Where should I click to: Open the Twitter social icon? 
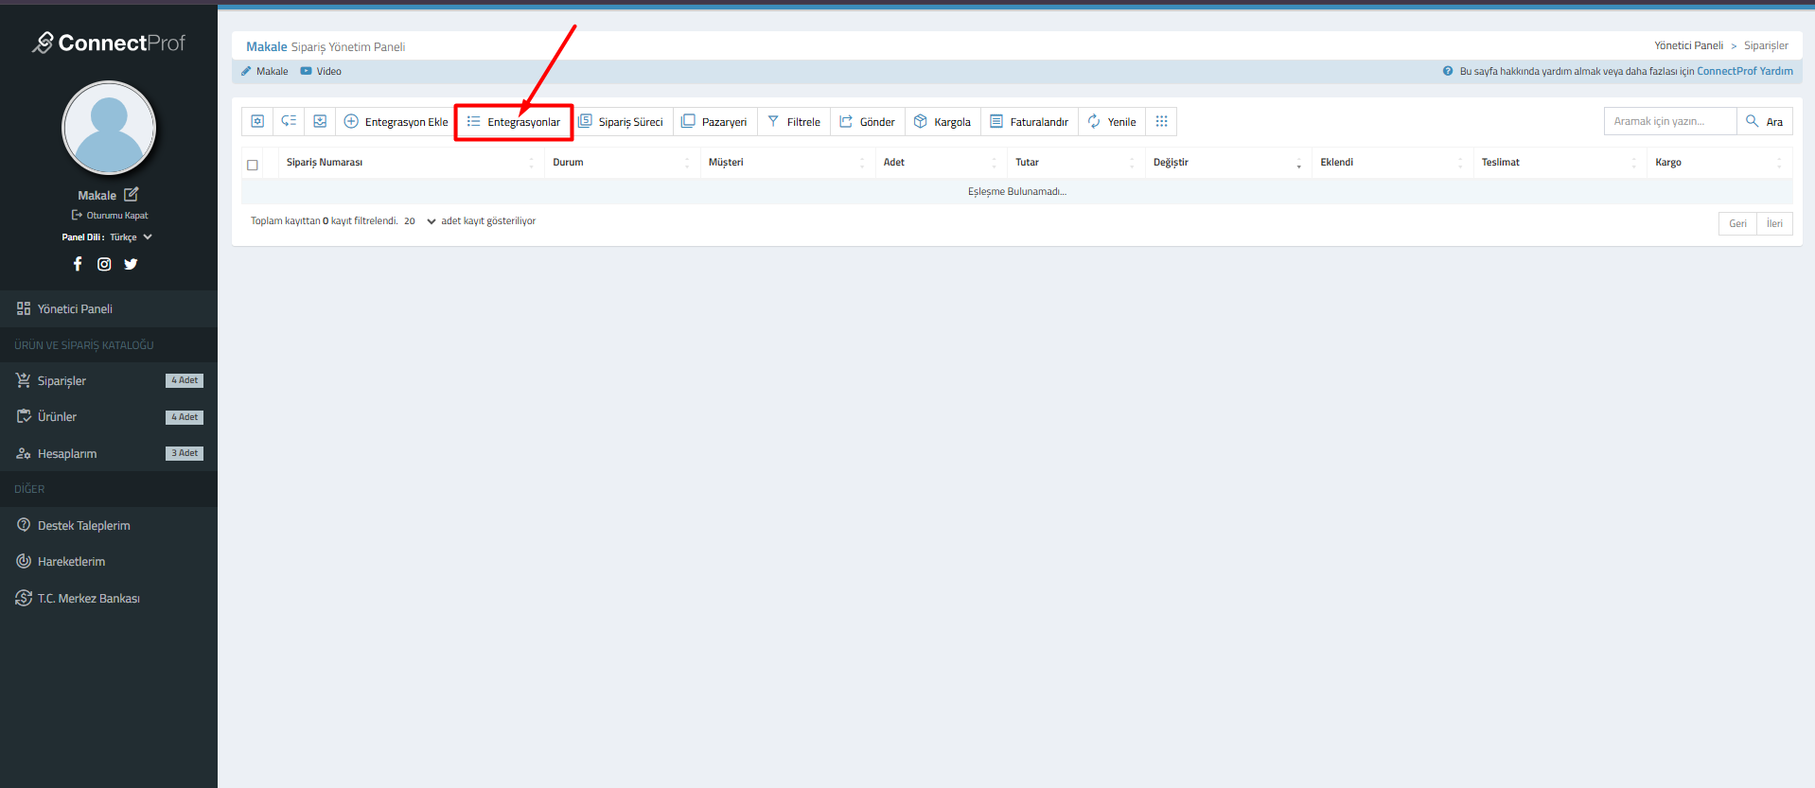pyautogui.click(x=131, y=264)
